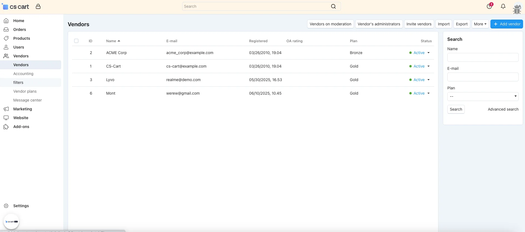The image size is (525, 232).
Task: Click the Status column header
Action: coord(426,41)
